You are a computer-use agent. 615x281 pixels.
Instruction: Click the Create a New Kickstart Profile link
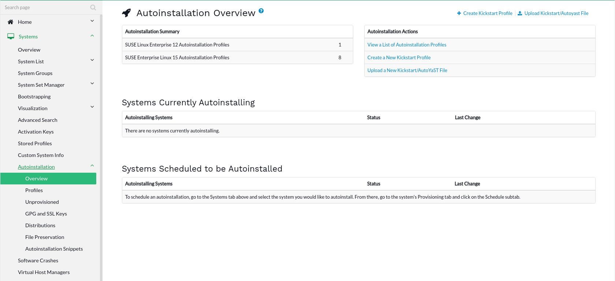399,57
